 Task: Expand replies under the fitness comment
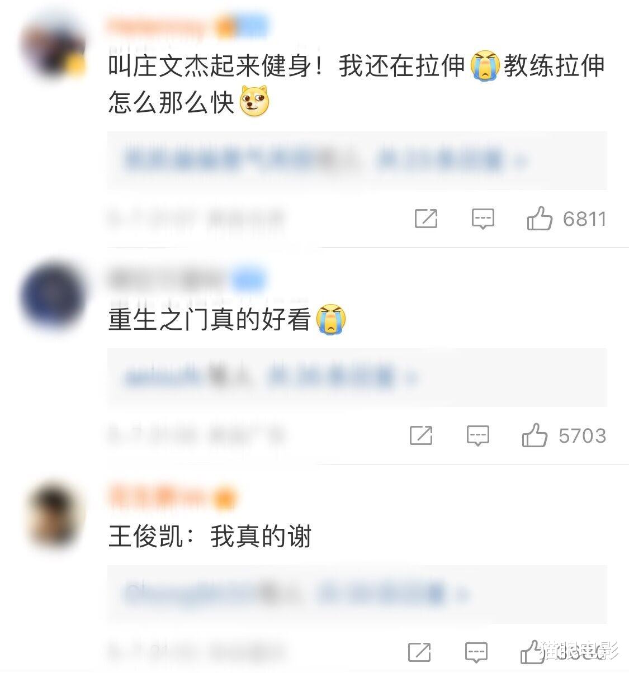357,160
